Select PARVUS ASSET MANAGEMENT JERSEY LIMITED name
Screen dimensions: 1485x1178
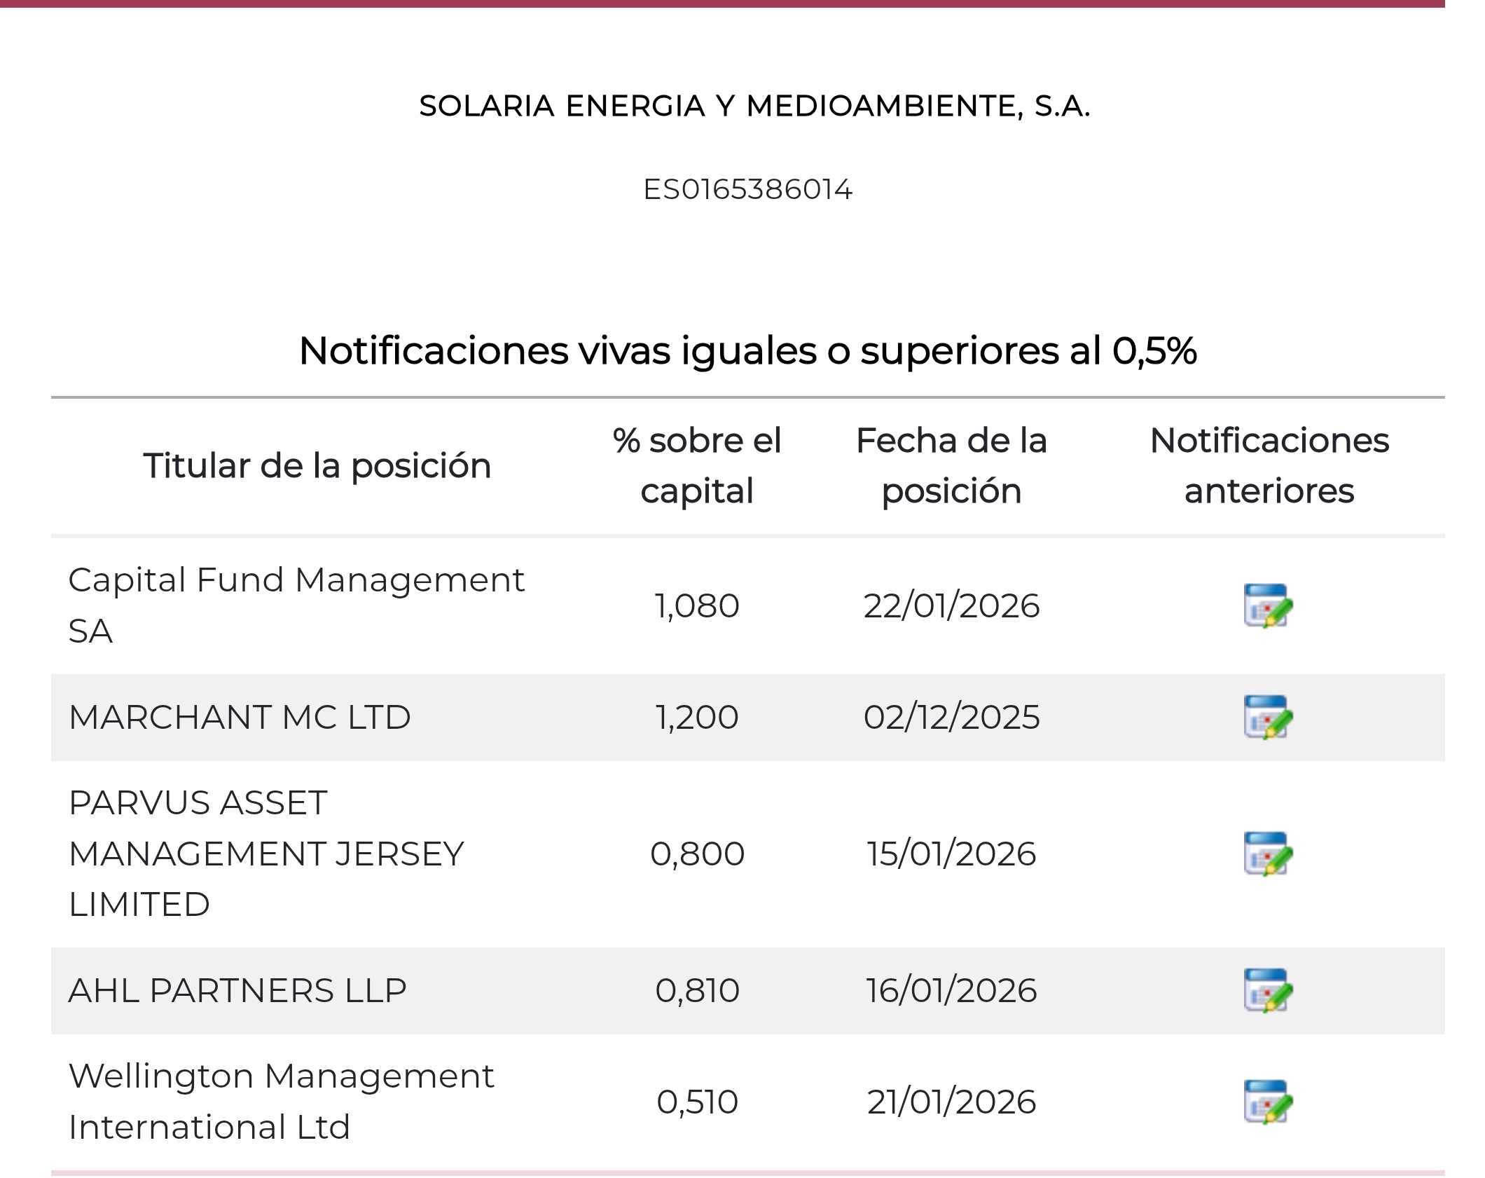[x=266, y=854]
